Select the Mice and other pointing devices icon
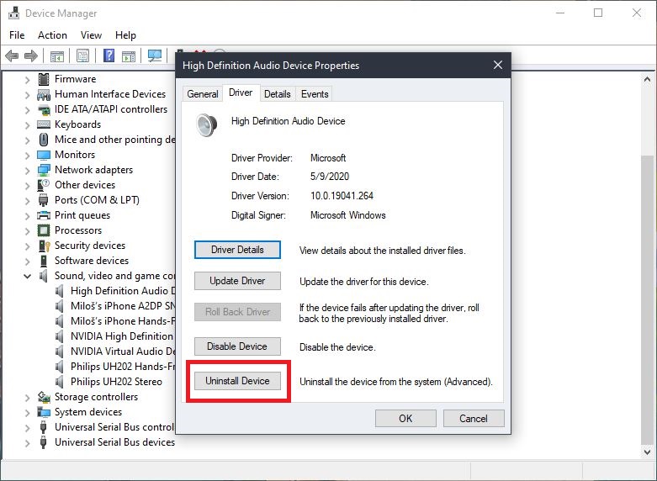 click(44, 139)
